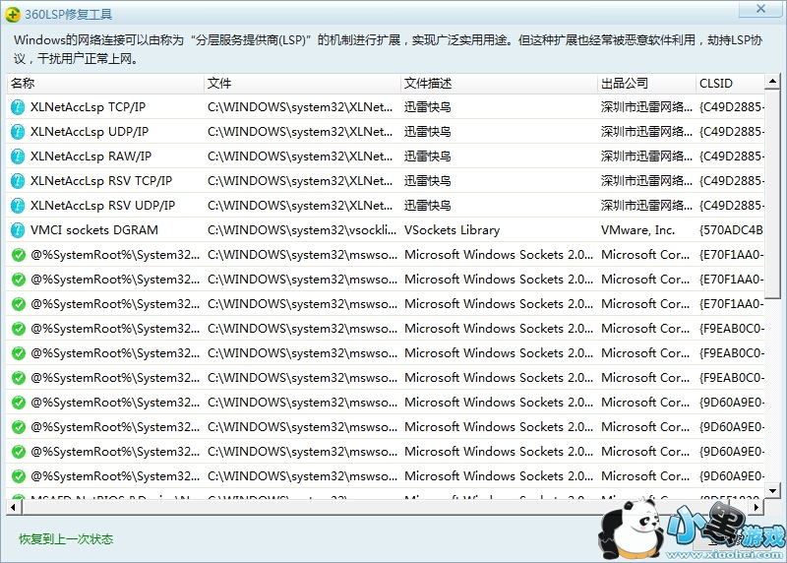
Task: Click the 迅雷快鸟 description in the XLNetAccLsp RAW/IP row
Action: pos(428,156)
